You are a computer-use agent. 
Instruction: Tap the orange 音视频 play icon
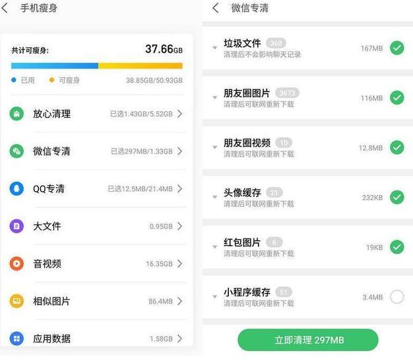pyautogui.click(x=16, y=264)
